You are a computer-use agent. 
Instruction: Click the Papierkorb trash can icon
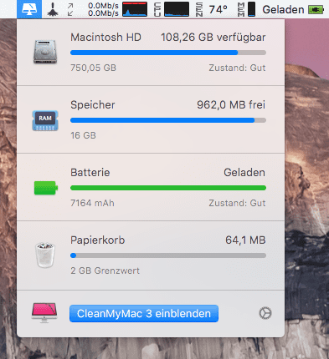click(45, 255)
